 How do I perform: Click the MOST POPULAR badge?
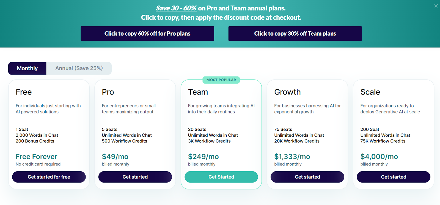(x=221, y=80)
